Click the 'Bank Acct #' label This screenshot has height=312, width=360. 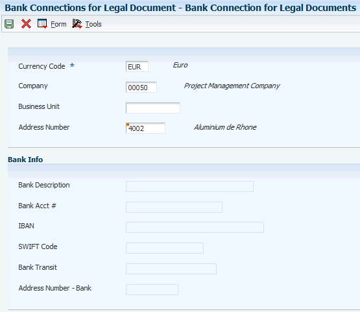37,206
